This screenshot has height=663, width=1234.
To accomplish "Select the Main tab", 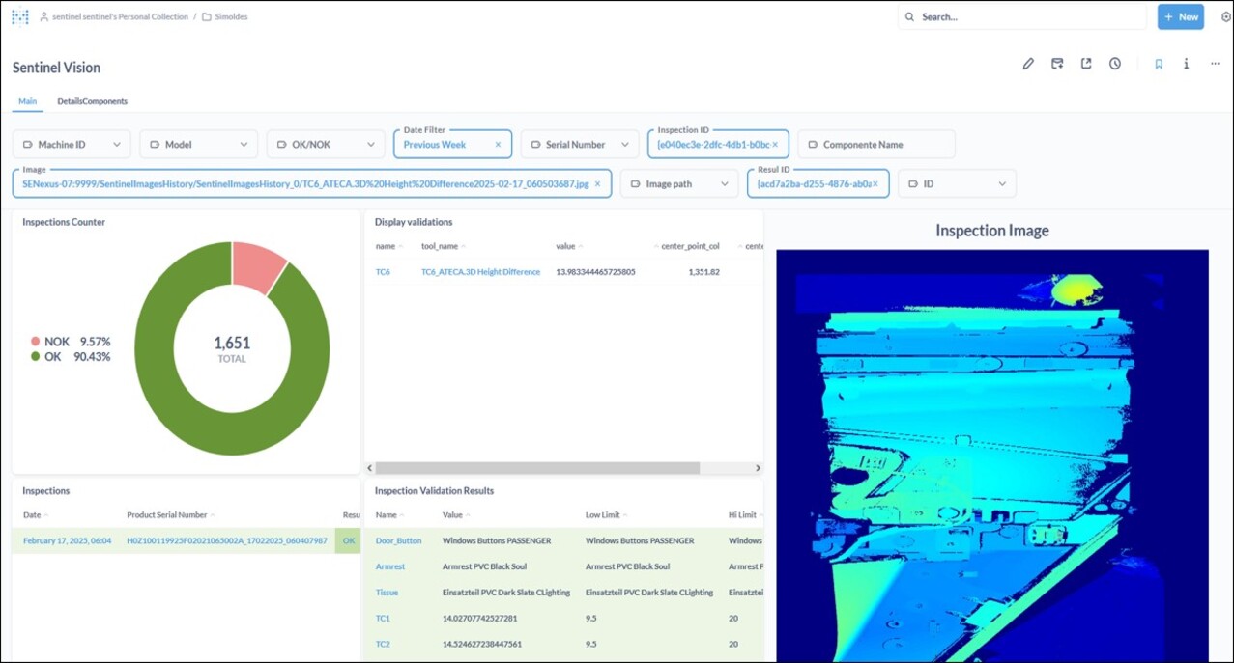I will [x=27, y=101].
